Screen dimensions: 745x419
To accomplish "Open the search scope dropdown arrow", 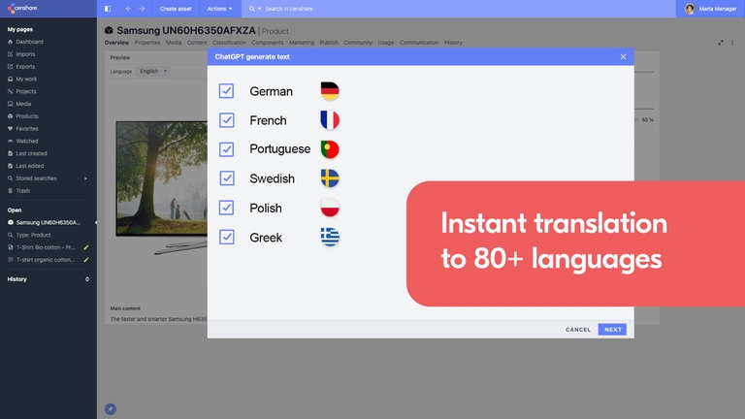I will (x=259, y=9).
